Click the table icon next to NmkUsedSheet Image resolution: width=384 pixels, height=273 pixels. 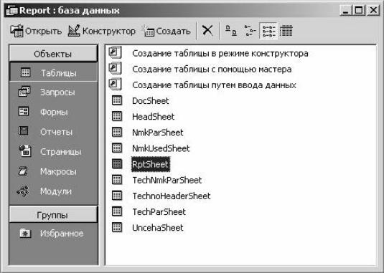[x=117, y=148]
